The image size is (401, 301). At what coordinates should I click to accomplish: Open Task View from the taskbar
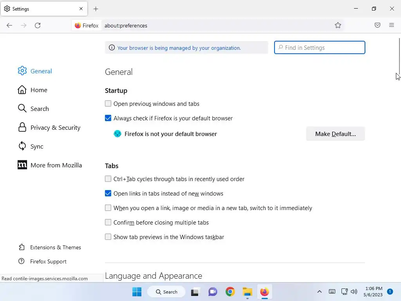(x=195, y=292)
